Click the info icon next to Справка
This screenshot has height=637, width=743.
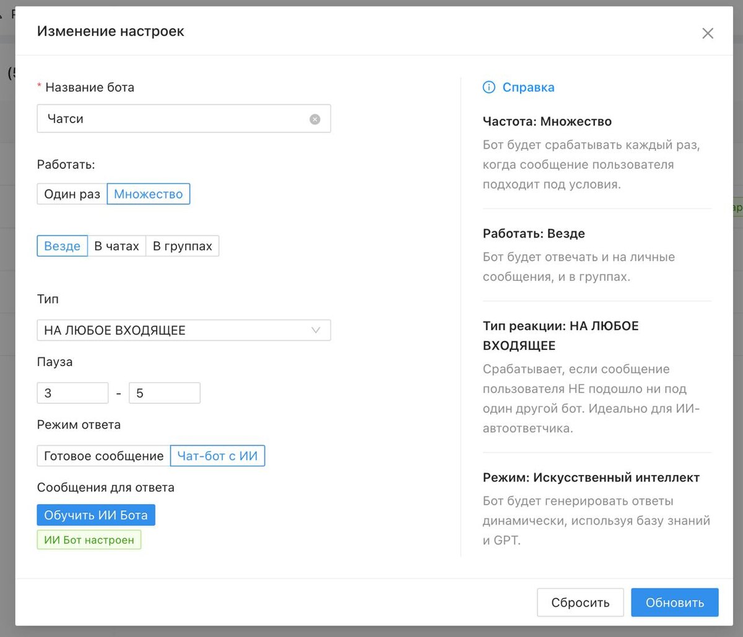coord(489,87)
